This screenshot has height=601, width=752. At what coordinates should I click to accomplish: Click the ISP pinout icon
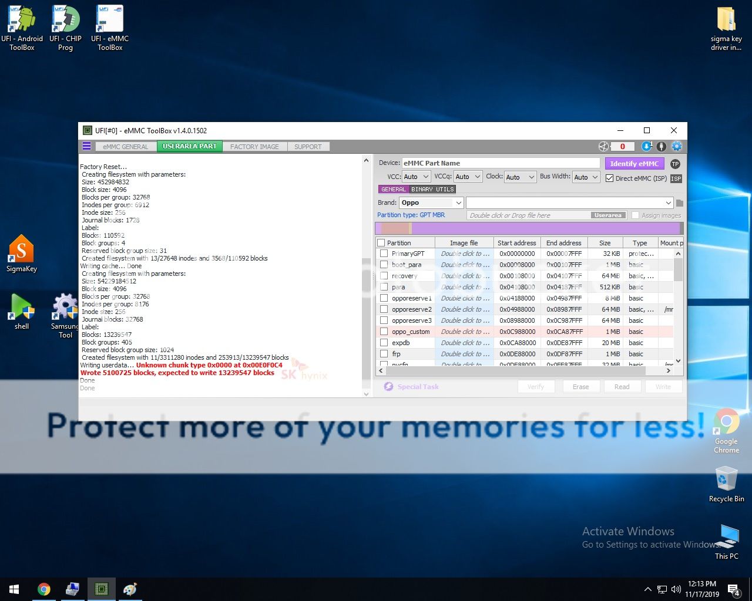[x=676, y=178]
